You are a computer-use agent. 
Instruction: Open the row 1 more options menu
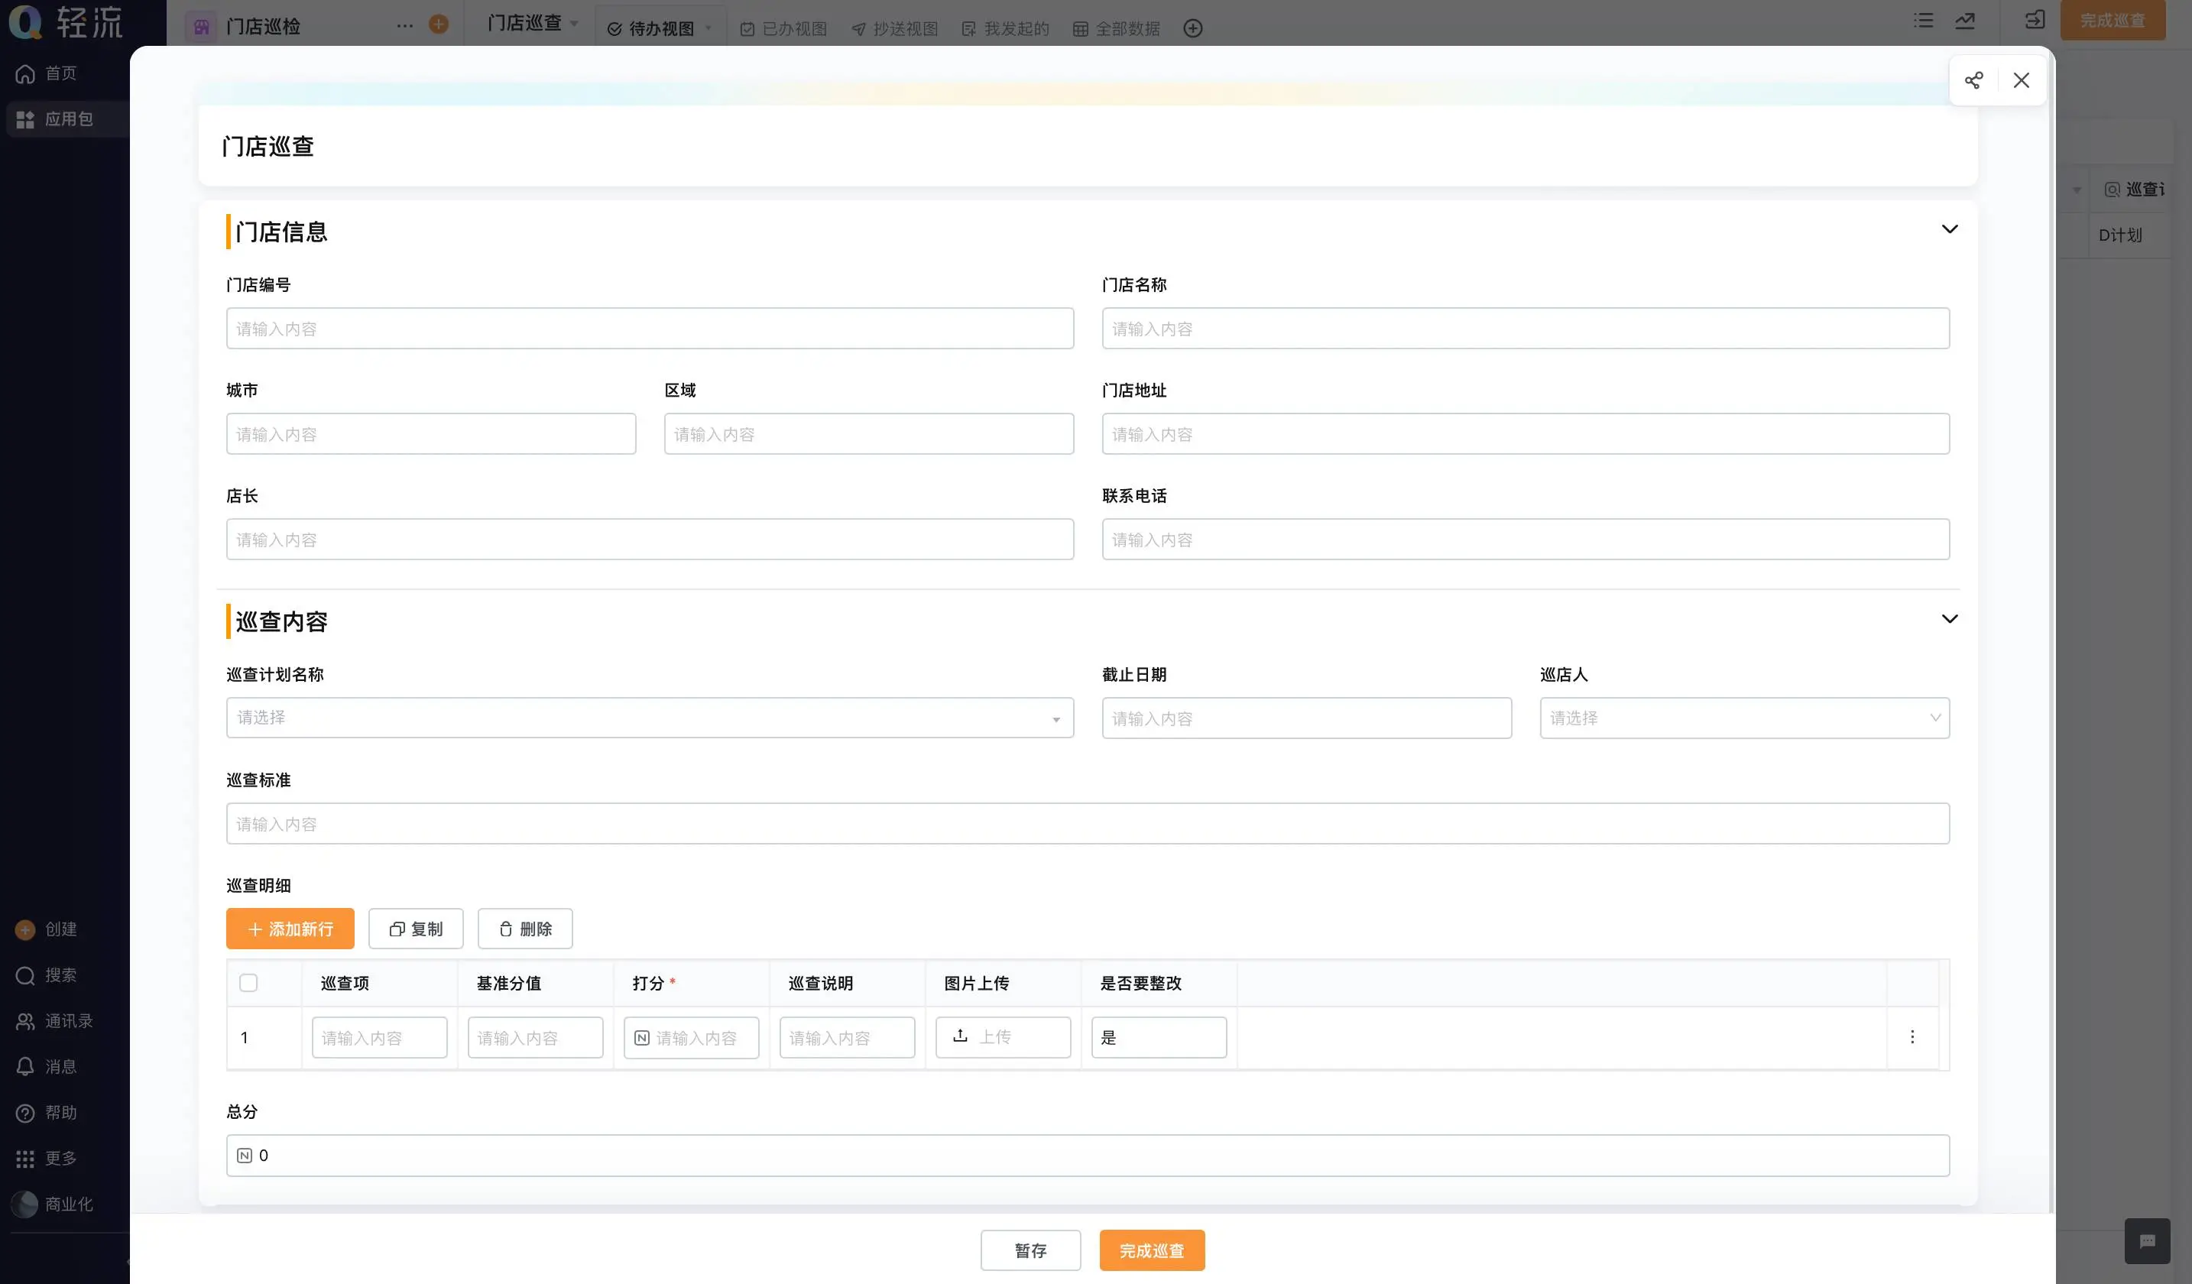point(1912,1037)
